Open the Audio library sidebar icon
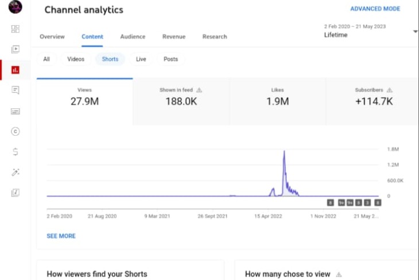Viewport: 419px width, 280px height. (x=15, y=192)
